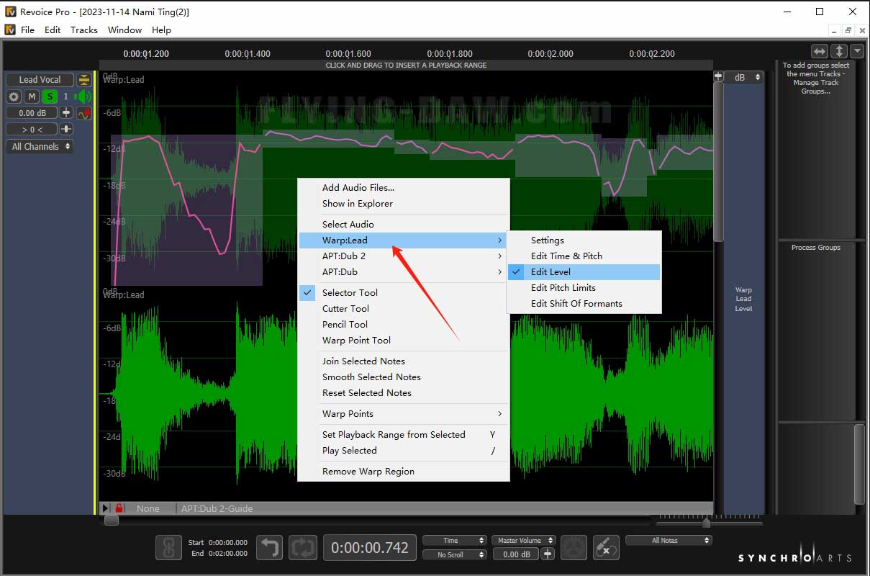The image size is (870, 576).
Task: Toggle the green speaker output icon
Action: 83,96
